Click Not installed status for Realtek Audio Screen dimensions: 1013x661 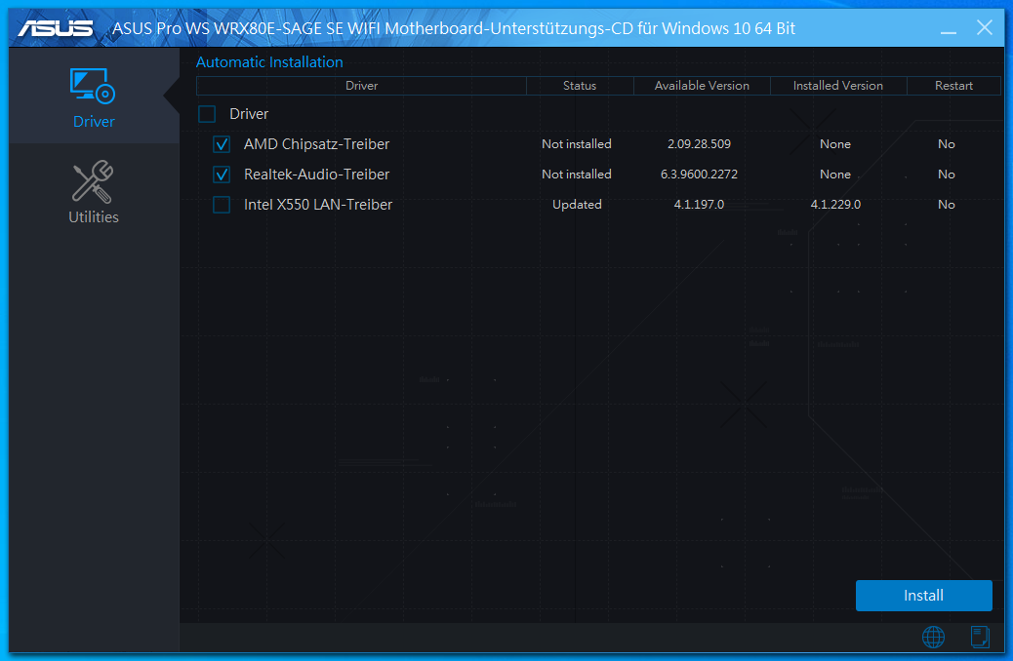(576, 175)
